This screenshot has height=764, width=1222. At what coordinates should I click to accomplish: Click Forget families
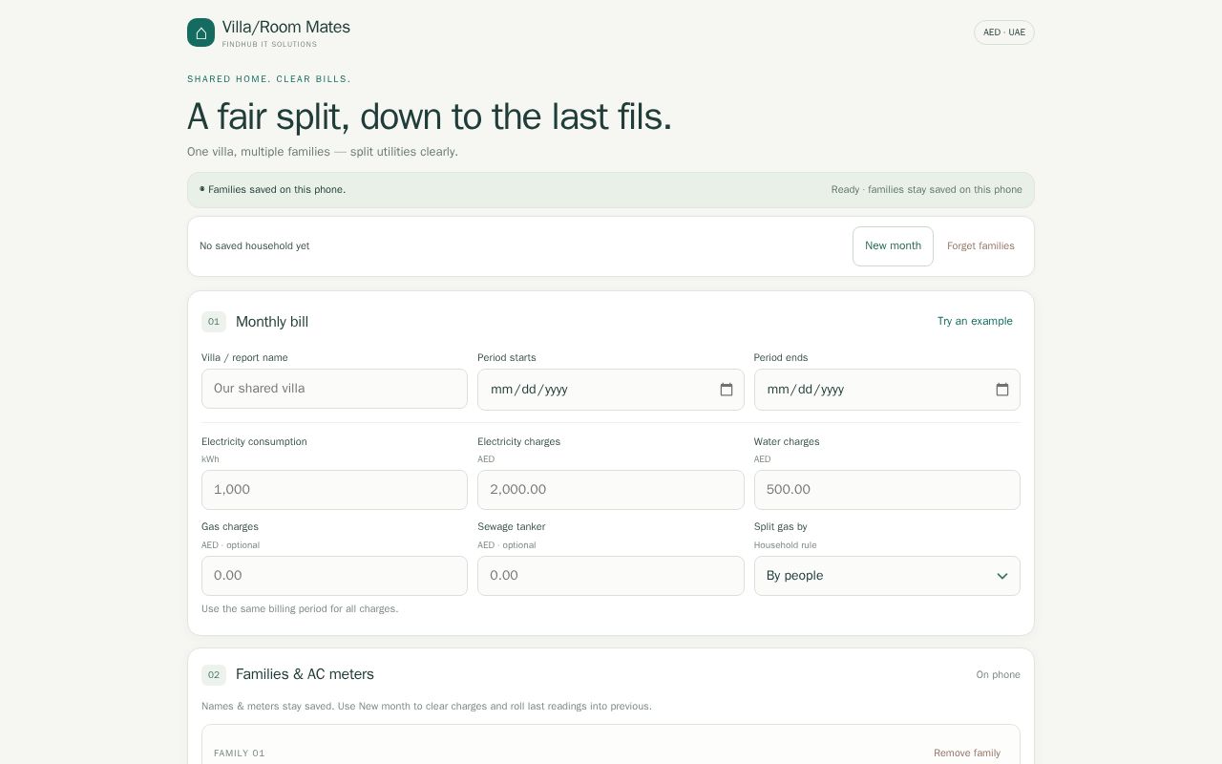click(x=980, y=246)
